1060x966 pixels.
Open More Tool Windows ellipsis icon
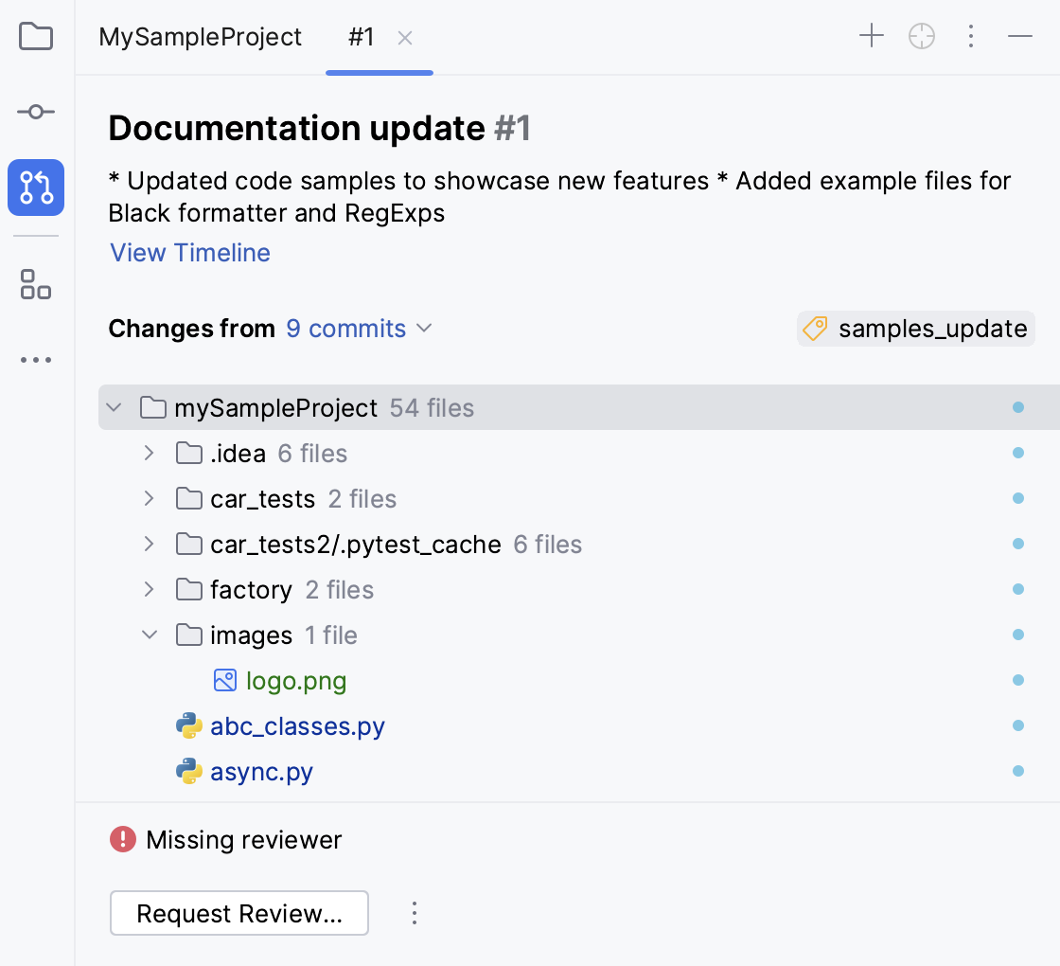pyautogui.click(x=35, y=359)
